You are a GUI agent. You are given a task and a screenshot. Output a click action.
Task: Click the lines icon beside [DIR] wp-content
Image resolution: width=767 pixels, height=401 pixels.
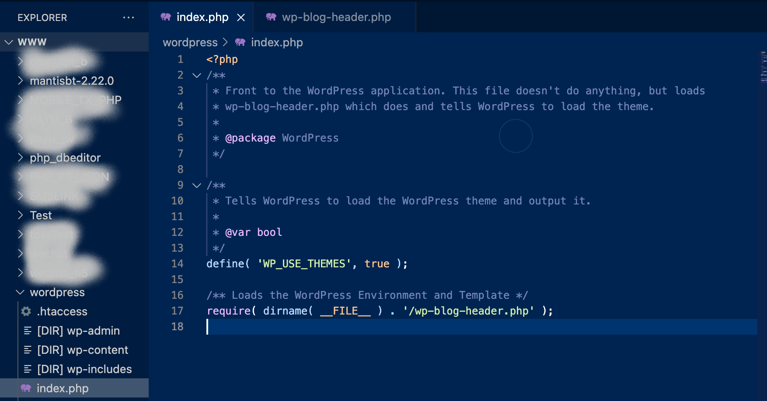pos(28,350)
